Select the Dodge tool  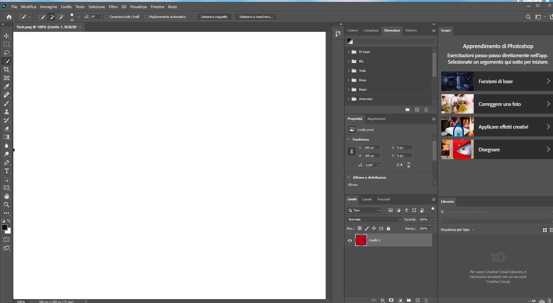pos(6,154)
